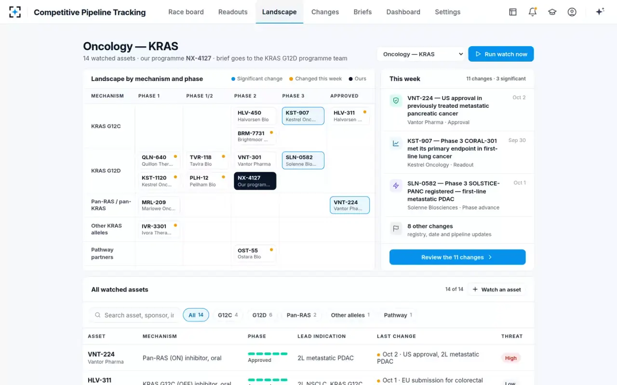
Task: Click the Watch an asset button
Action: [x=496, y=289]
